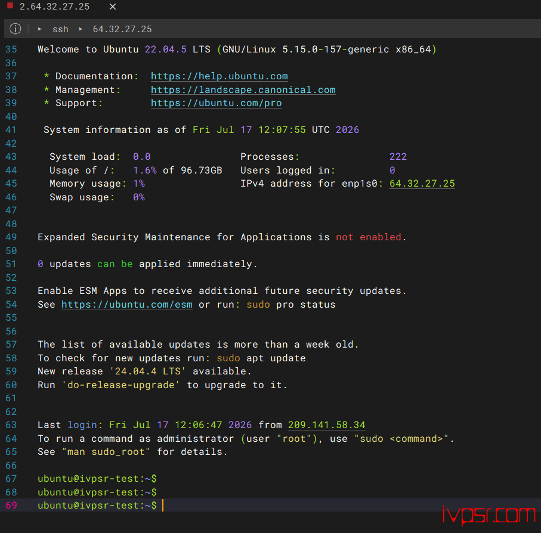
Task: Click the info circle icon in breadcrumb bar
Action: pyautogui.click(x=15, y=29)
